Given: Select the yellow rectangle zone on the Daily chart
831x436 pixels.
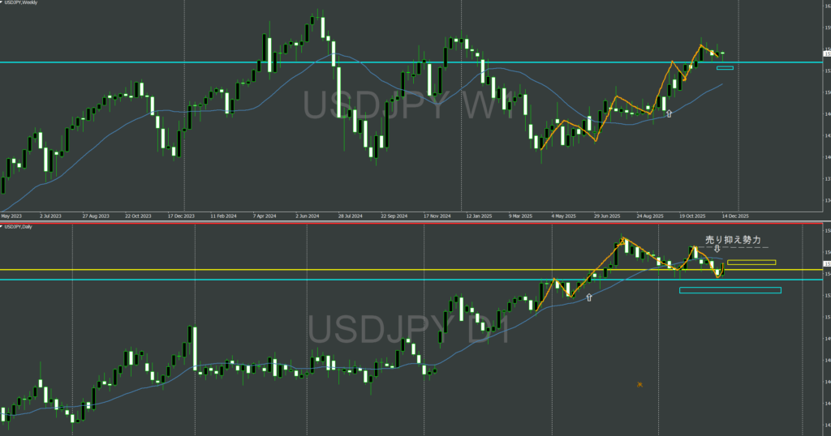Looking at the screenshot, I should coord(751,263).
